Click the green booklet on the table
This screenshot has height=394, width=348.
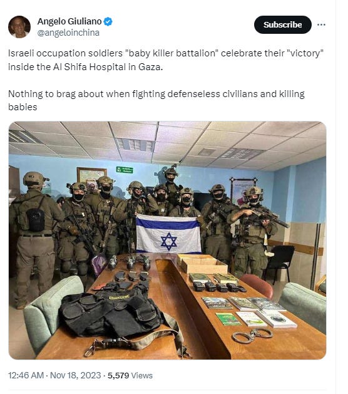228,319
